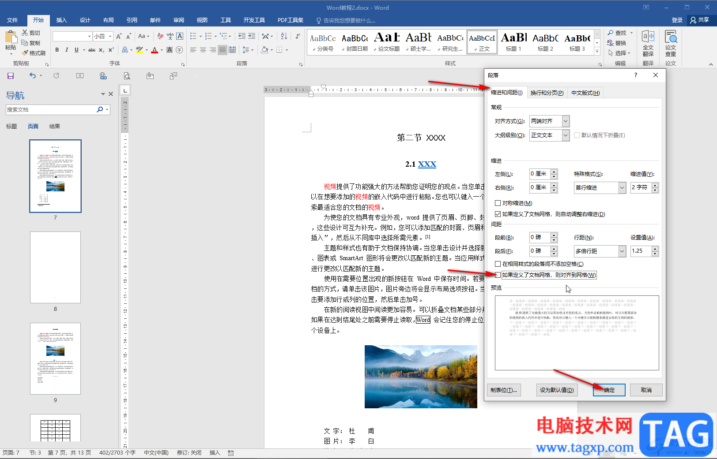The width and height of the screenshot is (717, 459).
Task: Open the font color red swatch
Action: click(155, 50)
